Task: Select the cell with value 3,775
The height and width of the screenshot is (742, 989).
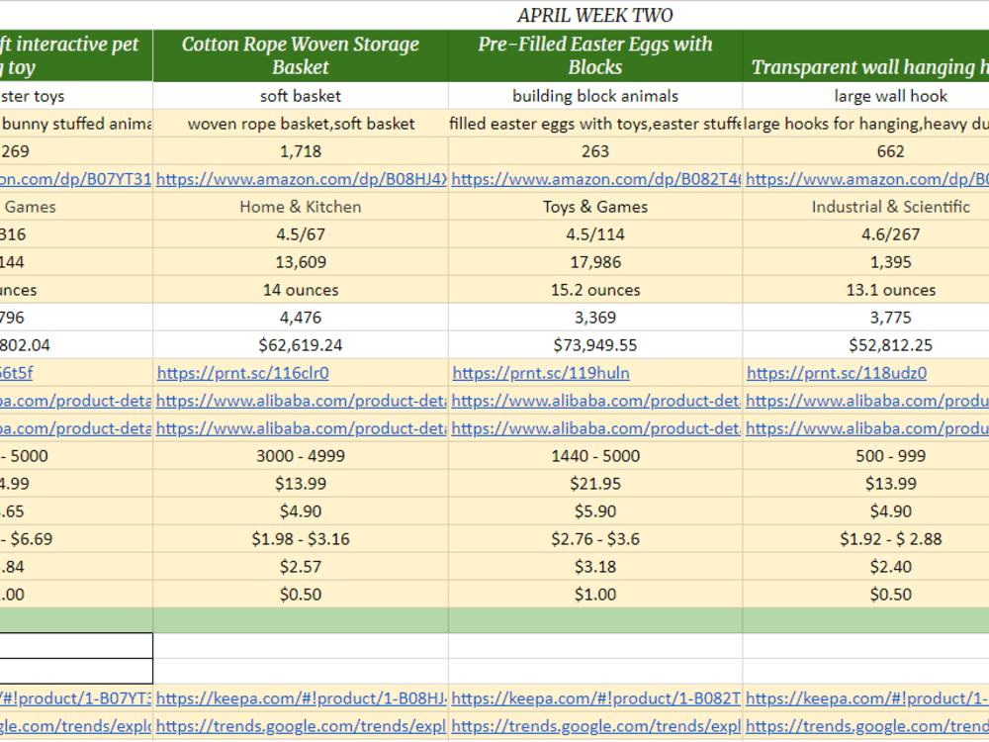Action: click(866, 318)
